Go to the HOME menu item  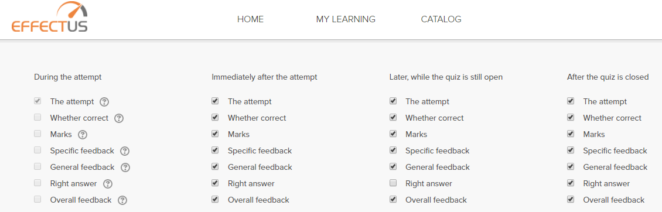click(250, 19)
